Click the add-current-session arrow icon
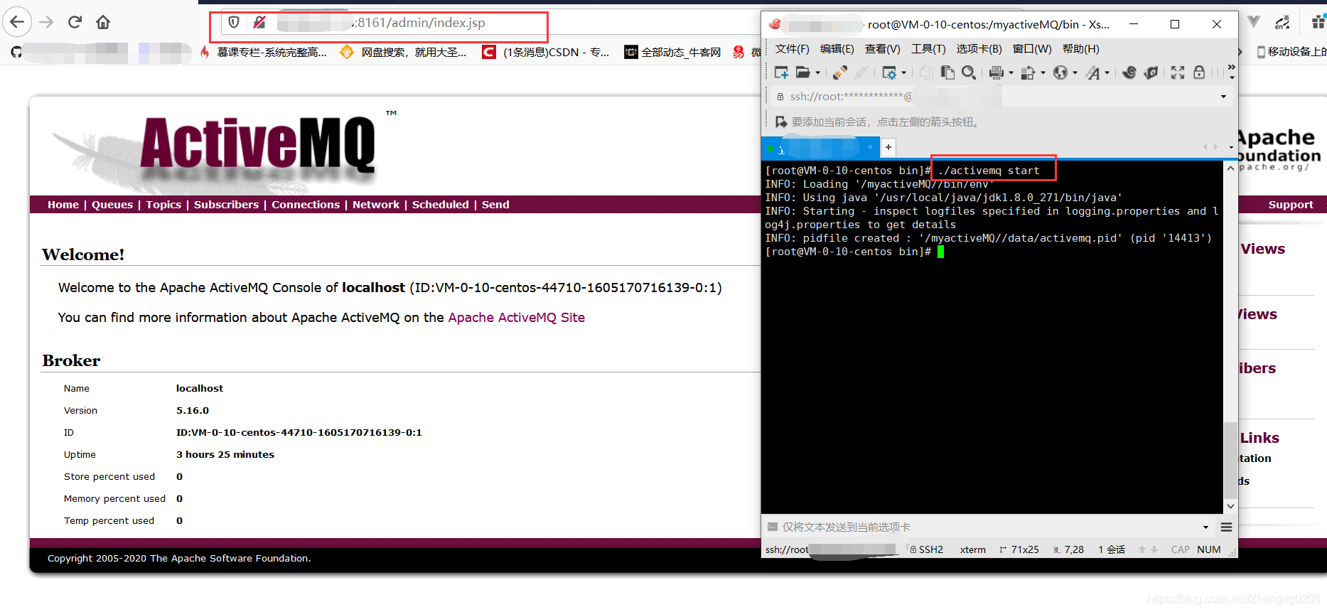This screenshot has width=1327, height=612. pos(781,122)
